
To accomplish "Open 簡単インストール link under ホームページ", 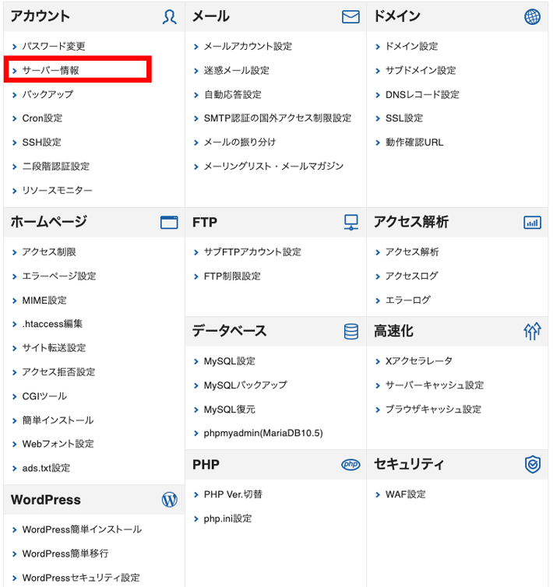I will tap(58, 420).
